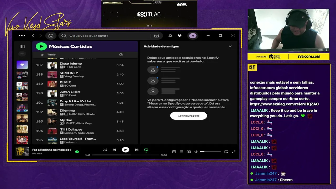Click the ExitLag banner at top
The image size is (336, 189).
click(x=149, y=14)
